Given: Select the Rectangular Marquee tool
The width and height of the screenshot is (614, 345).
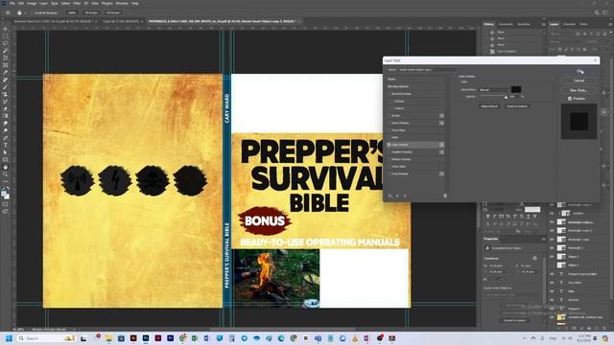Looking at the screenshot, I should pyautogui.click(x=5, y=36).
